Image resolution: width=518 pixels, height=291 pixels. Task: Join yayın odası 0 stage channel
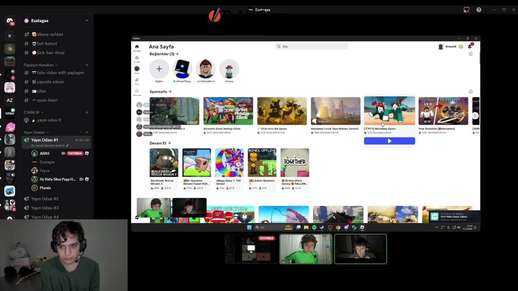coord(56,120)
